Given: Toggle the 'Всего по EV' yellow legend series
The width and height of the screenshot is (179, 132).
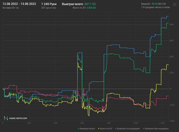Looking at the screenshot, I should [105, 129].
